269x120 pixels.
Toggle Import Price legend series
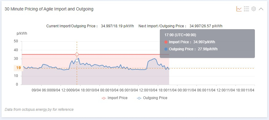click(x=114, y=98)
